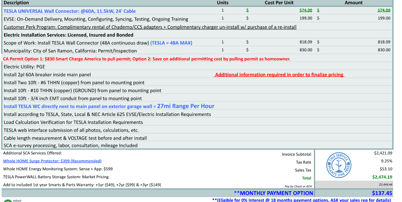Click the '27mi Range Per Hour' text

(185, 106)
